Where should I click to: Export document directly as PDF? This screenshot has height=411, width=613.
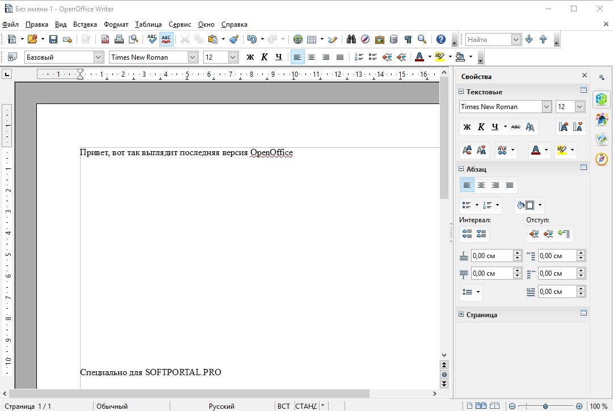[105, 39]
